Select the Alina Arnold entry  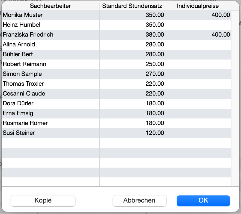[19, 44]
